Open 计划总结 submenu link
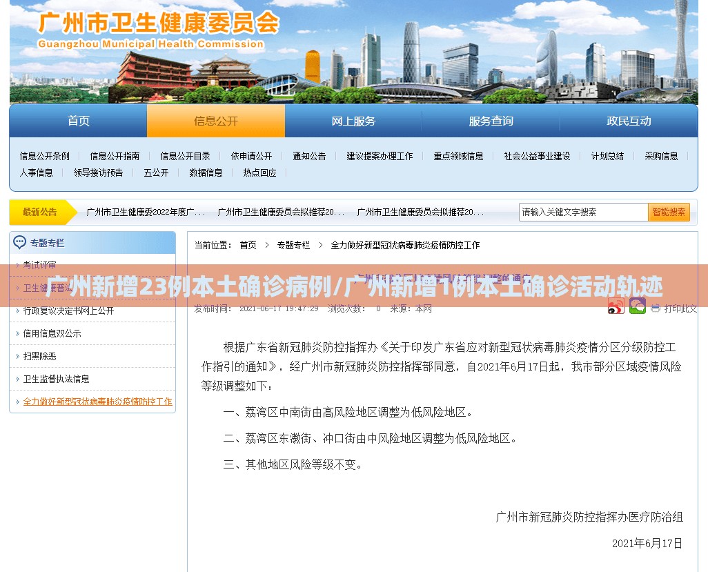Image resolution: width=708 pixels, height=572 pixels. click(x=607, y=156)
